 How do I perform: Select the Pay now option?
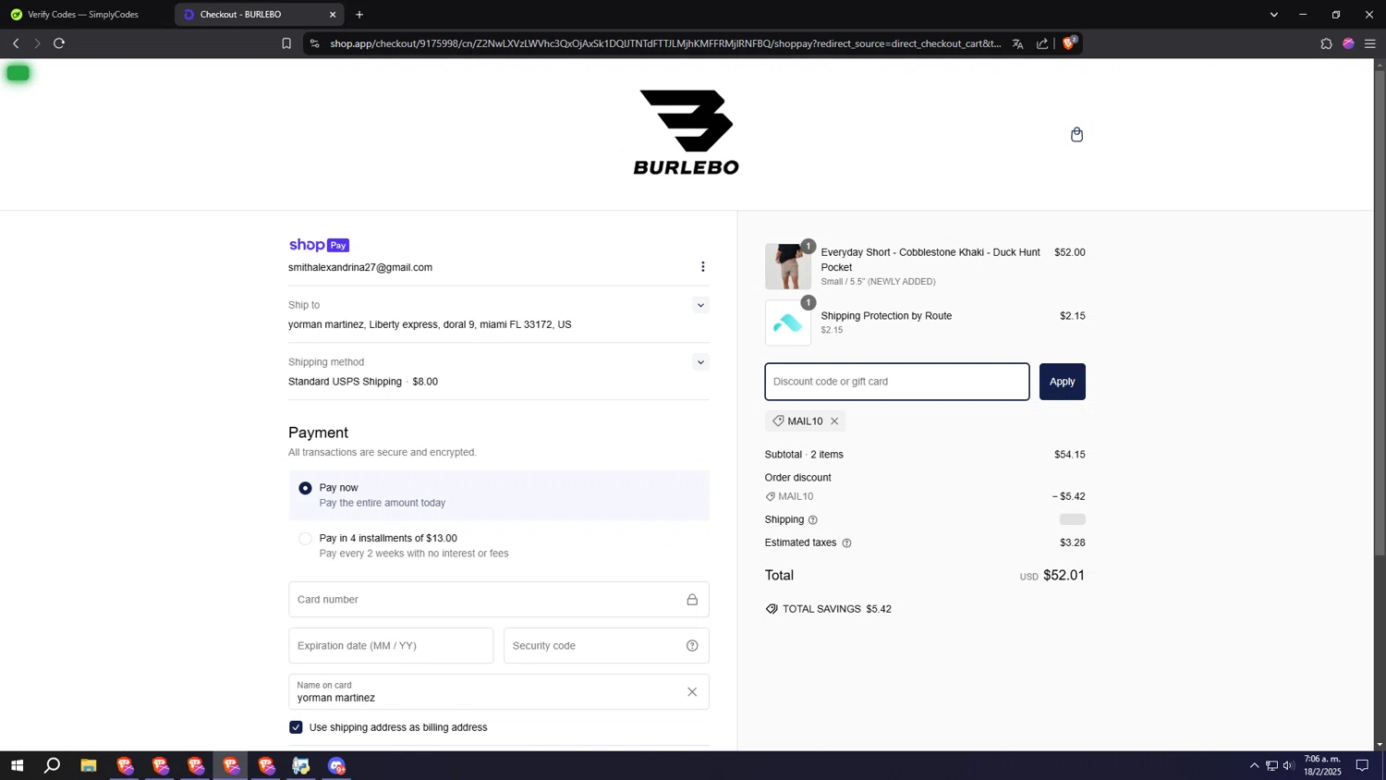point(499,495)
